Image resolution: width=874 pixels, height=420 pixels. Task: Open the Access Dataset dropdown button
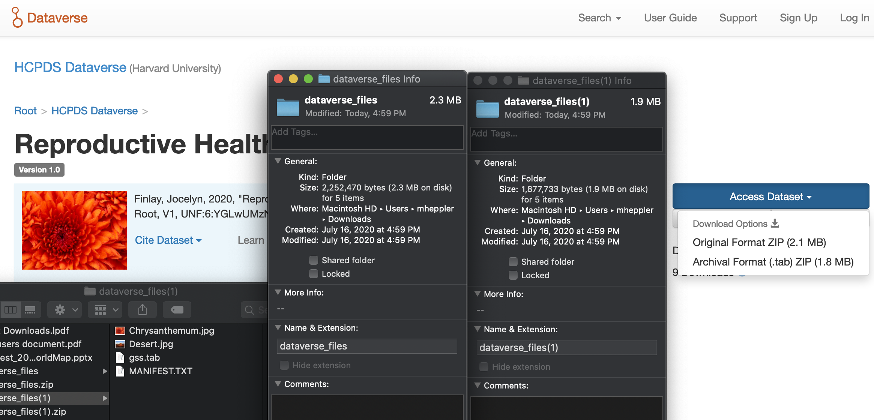pos(770,196)
